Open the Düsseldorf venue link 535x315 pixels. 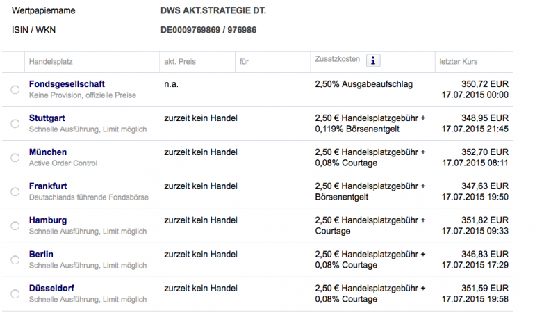[x=51, y=289]
